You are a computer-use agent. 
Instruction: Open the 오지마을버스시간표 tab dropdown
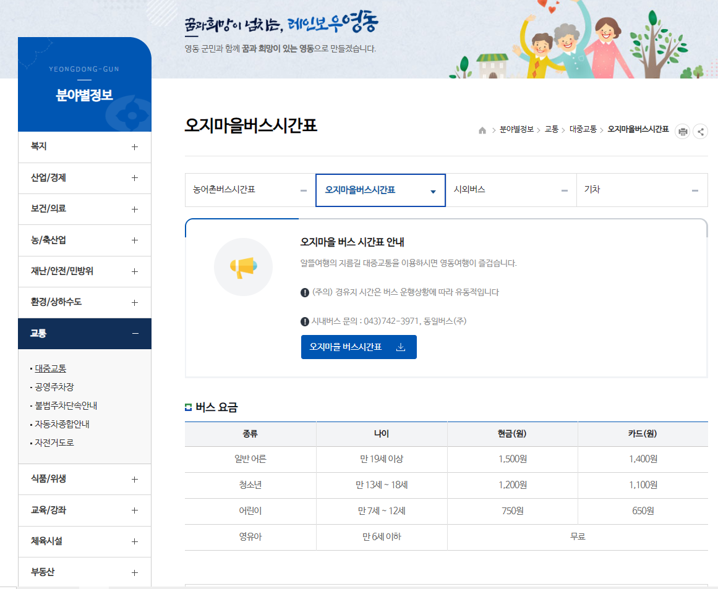[x=380, y=190]
